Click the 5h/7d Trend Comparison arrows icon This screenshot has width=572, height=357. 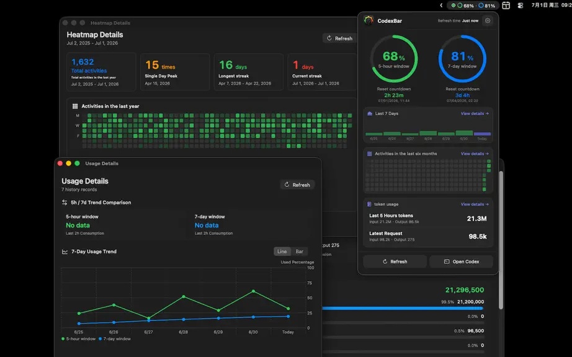pos(65,203)
